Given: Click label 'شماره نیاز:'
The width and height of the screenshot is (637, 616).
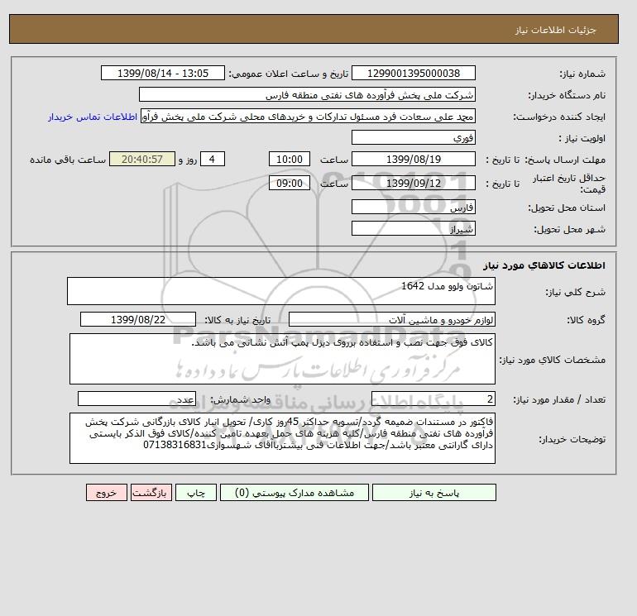Looking at the screenshot, I should (582, 74).
